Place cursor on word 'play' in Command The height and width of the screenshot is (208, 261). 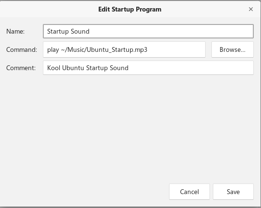(x=53, y=50)
